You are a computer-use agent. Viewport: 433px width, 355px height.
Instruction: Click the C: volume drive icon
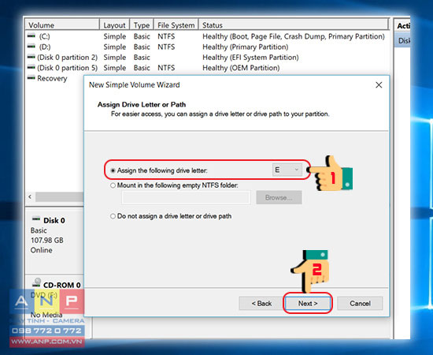31,35
